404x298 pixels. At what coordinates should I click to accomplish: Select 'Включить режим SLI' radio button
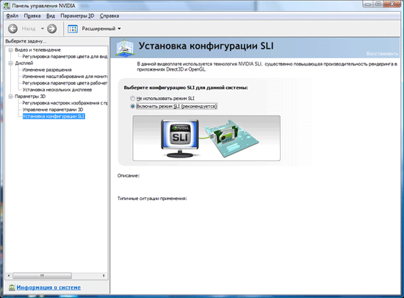[132, 106]
